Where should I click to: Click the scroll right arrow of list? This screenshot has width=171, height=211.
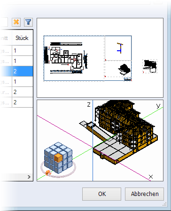pos(29,177)
